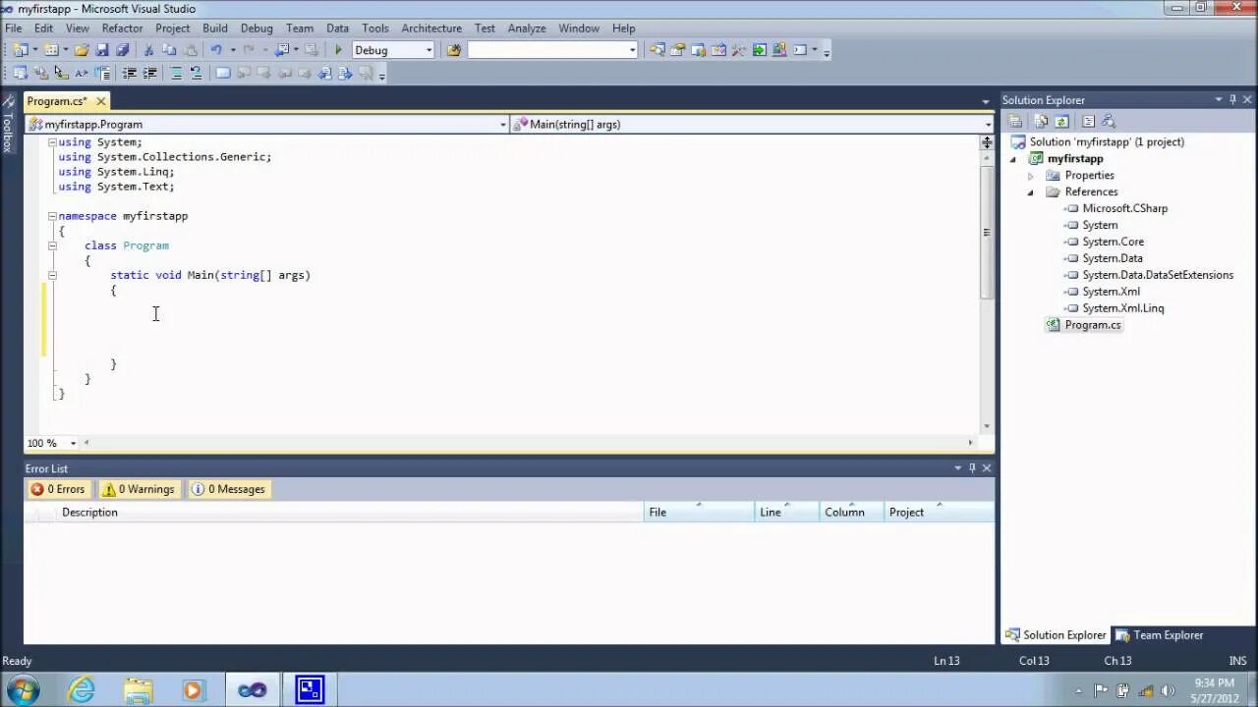Toggle the 0 Warnings filter
The width and height of the screenshot is (1258, 707).
tap(140, 489)
